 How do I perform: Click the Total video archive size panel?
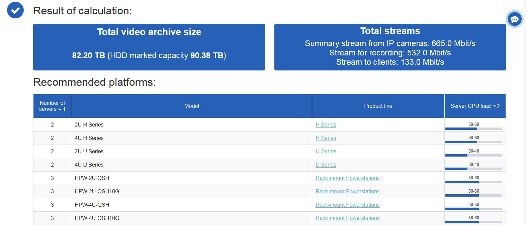click(x=149, y=47)
